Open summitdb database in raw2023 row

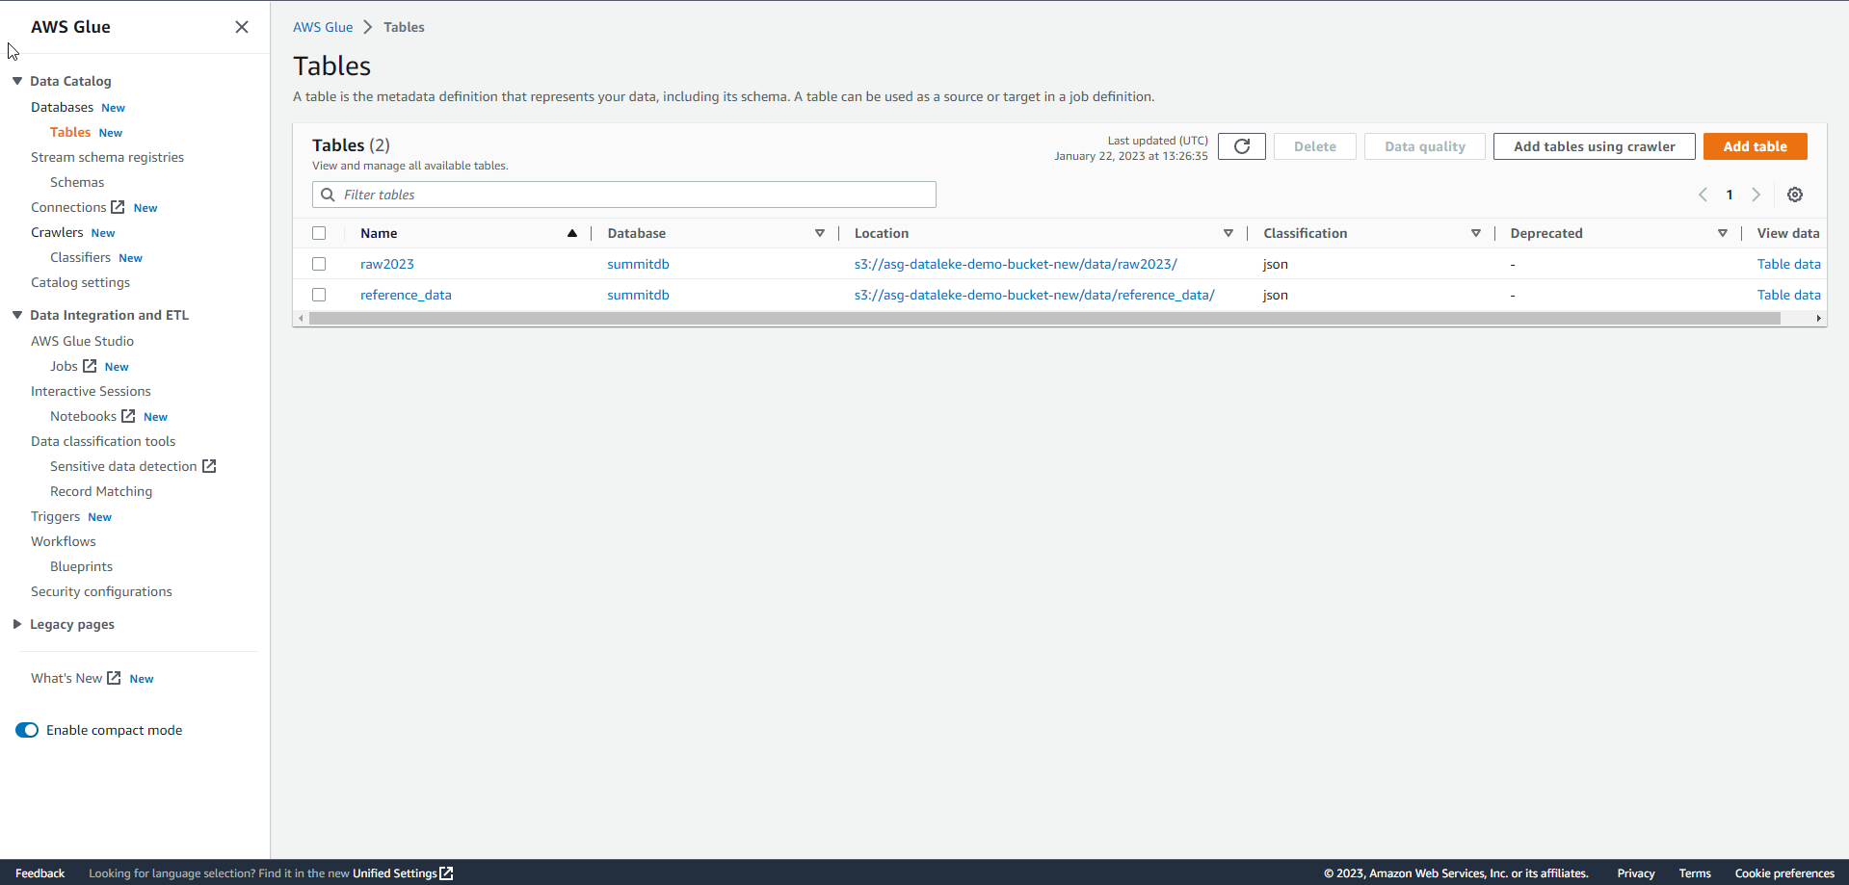tap(638, 264)
